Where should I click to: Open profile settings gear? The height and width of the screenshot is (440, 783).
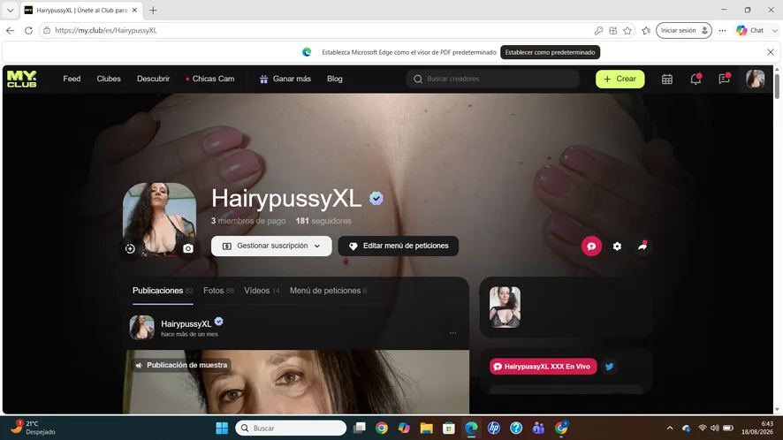point(617,247)
